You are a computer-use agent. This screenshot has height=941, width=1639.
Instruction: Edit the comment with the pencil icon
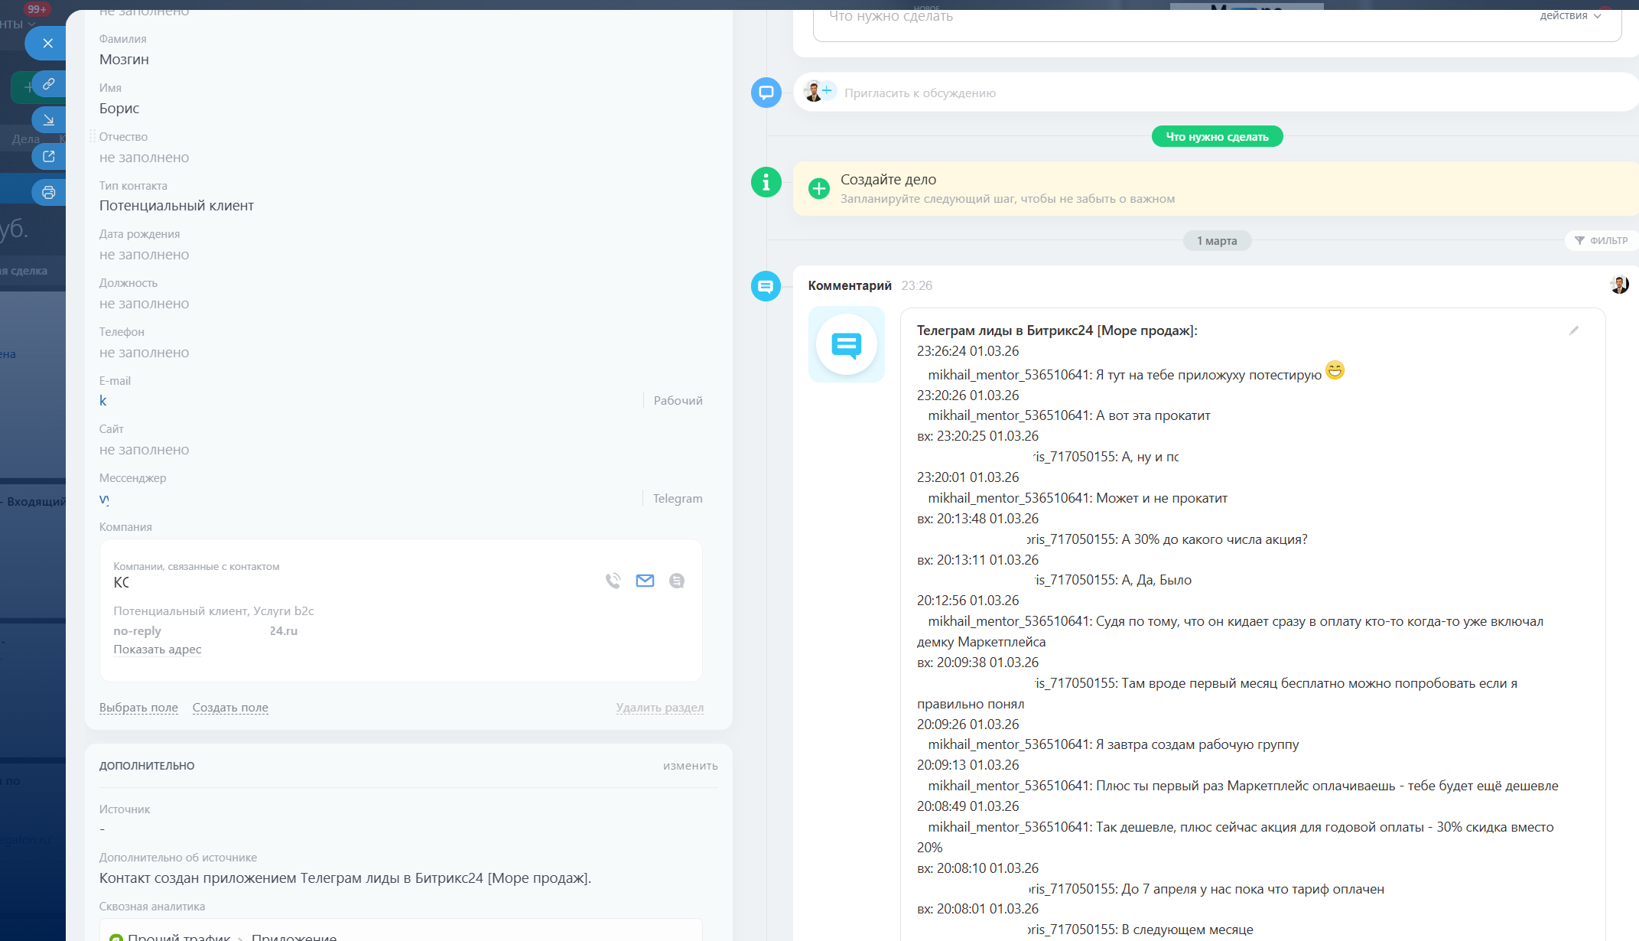[1574, 330]
